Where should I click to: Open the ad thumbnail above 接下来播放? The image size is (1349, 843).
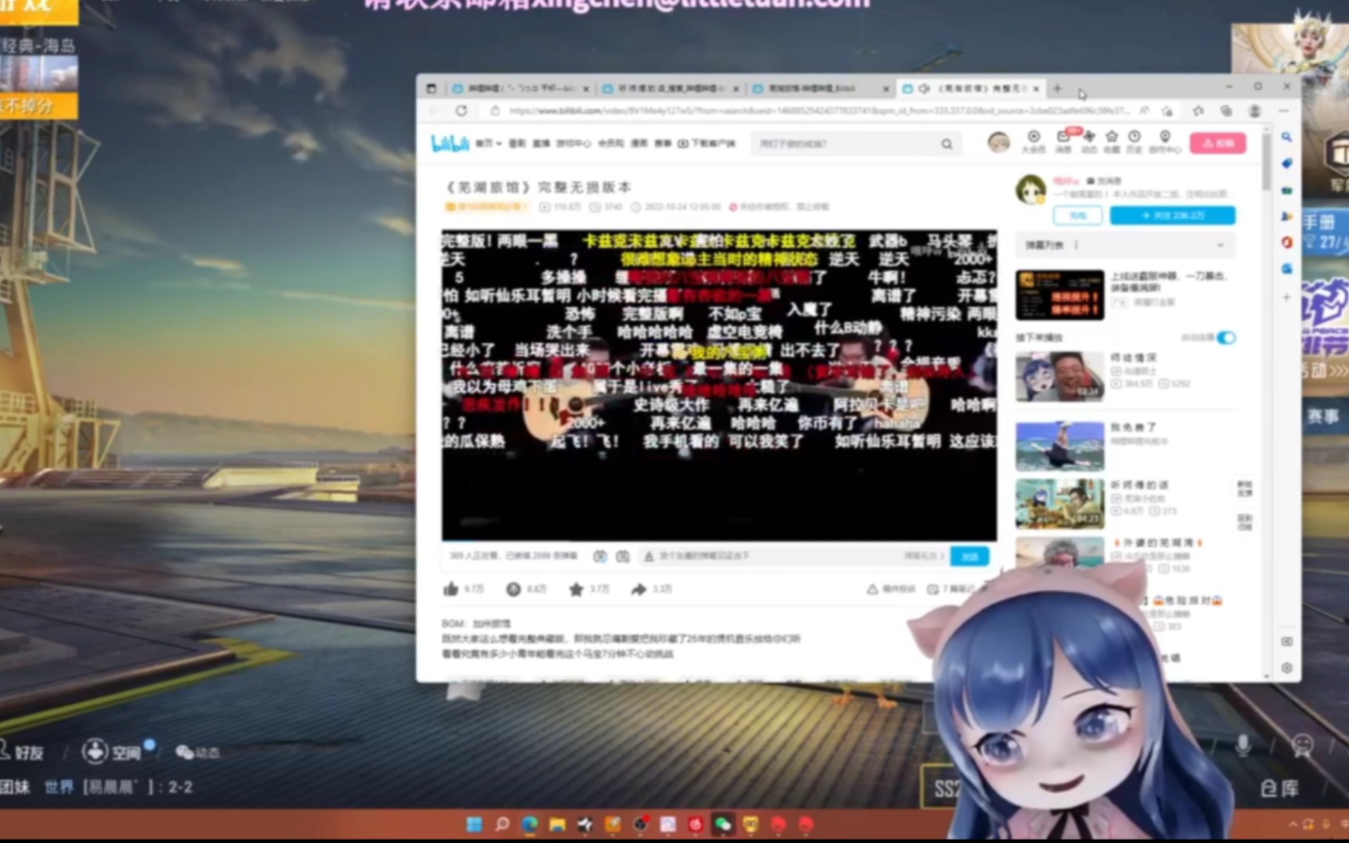click(1059, 295)
